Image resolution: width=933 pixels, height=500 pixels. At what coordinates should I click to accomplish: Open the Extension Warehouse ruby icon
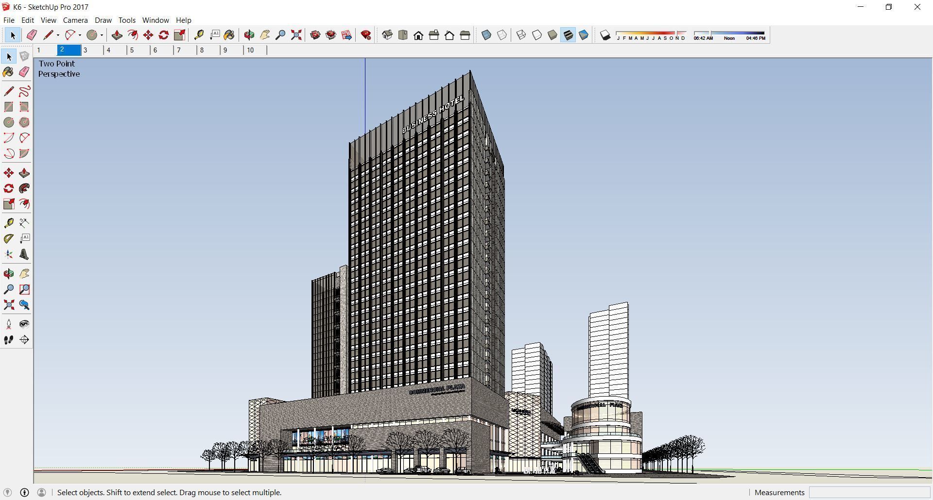366,35
